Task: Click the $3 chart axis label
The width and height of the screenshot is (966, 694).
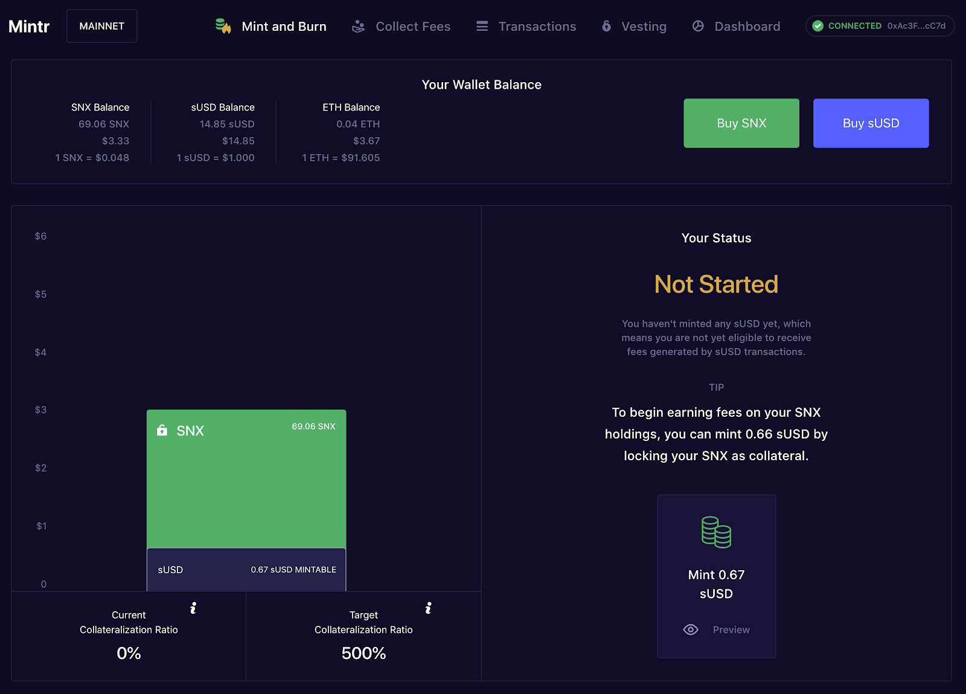Action: 40,410
